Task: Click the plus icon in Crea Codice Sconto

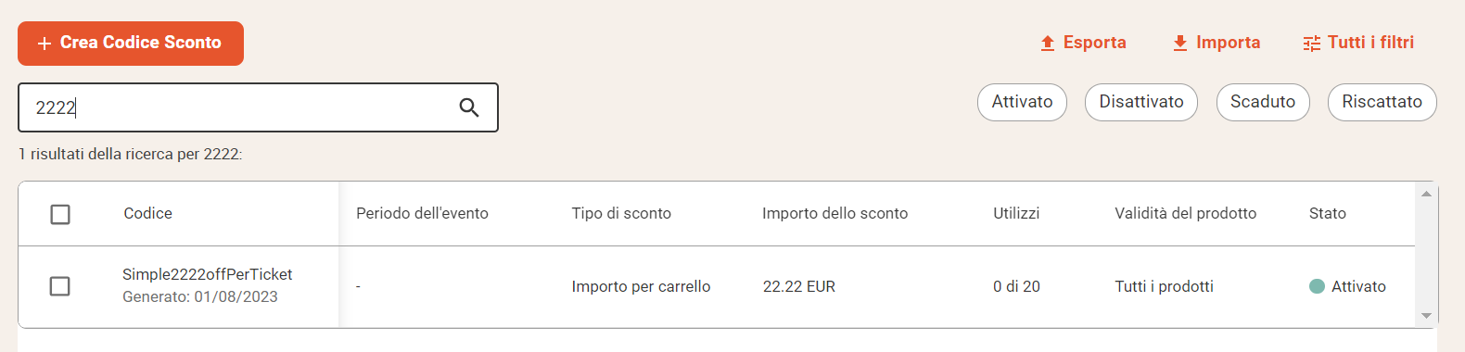Action: [x=44, y=44]
